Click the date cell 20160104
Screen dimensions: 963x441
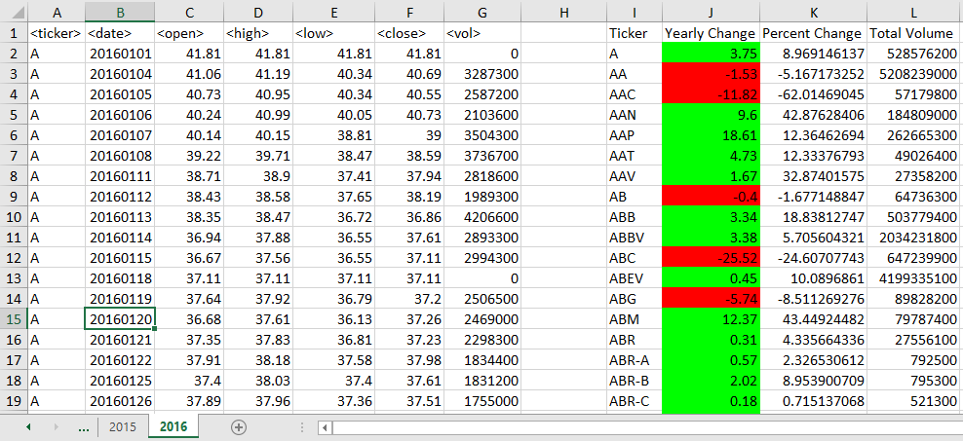click(120, 73)
